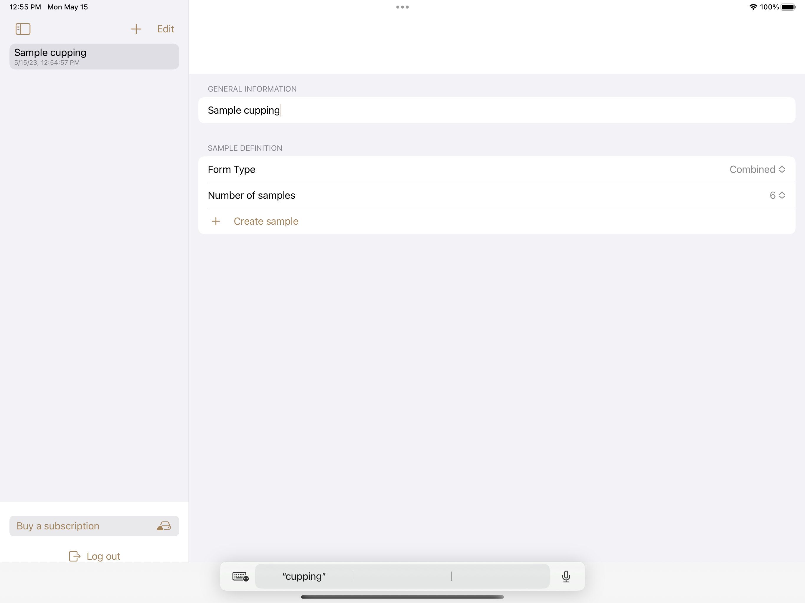Tap the battery status icon
805x603 pixels.
[788, 7]
